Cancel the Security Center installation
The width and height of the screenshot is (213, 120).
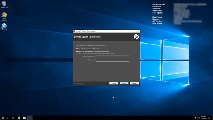[x=134, y=83]
